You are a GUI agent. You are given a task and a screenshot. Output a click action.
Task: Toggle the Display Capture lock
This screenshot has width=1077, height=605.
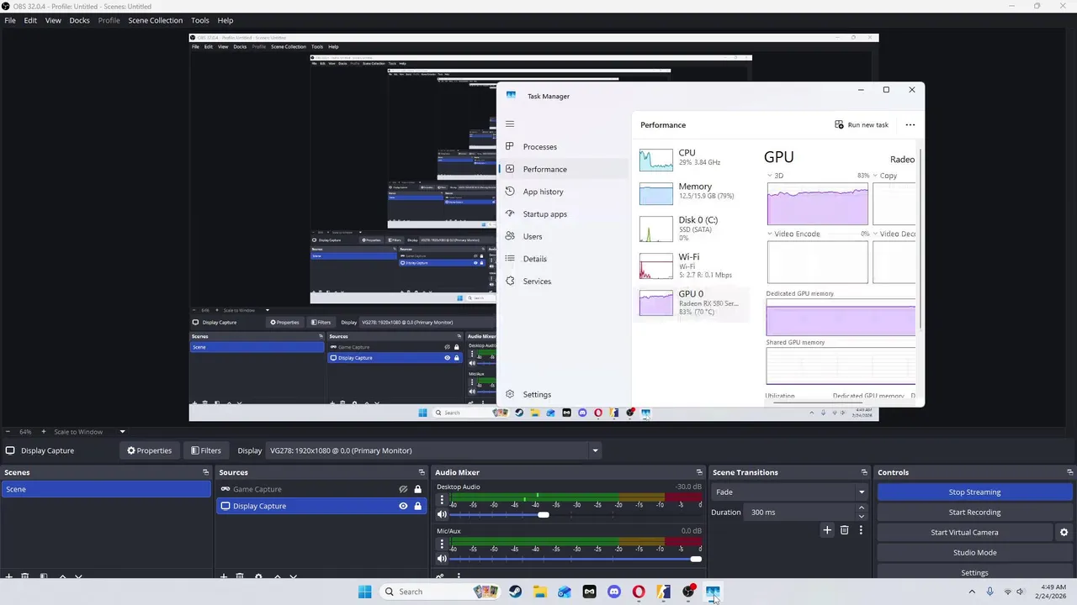click(417, 506)
